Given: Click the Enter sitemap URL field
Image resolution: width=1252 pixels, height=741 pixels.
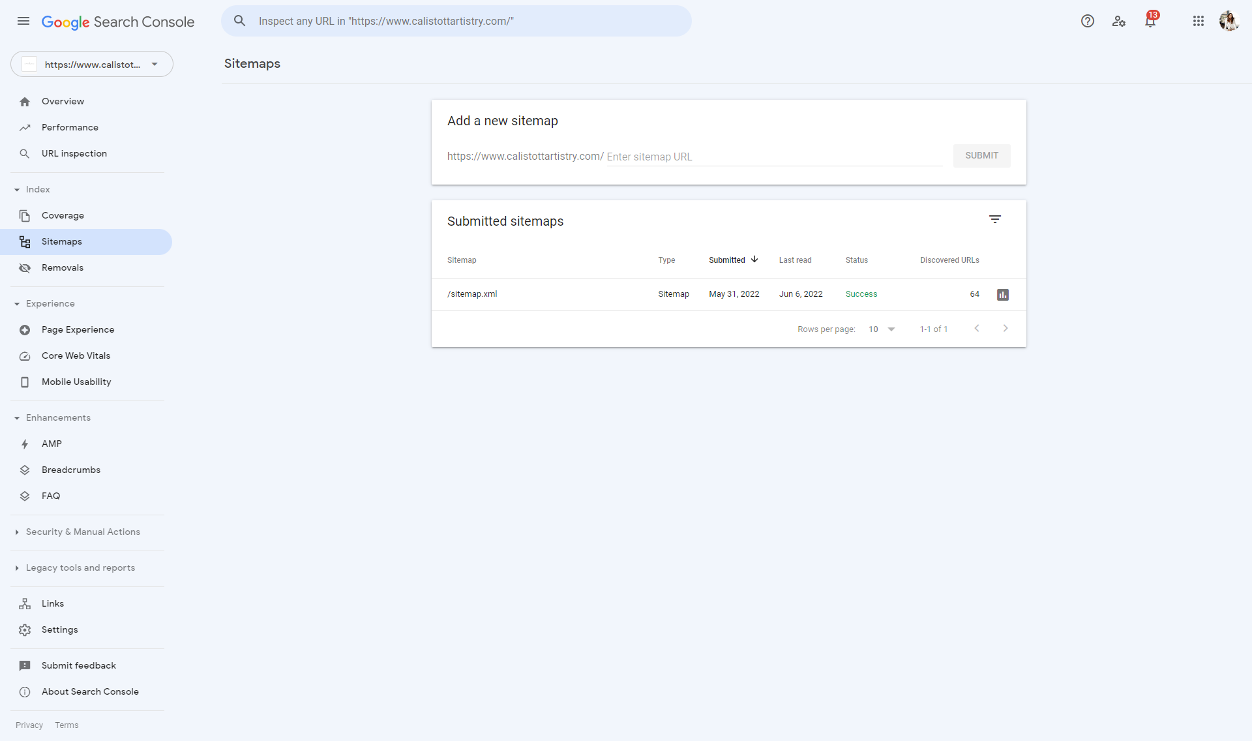Looking at the screenshot, I should pyautogui.click(x=775, y=157).
